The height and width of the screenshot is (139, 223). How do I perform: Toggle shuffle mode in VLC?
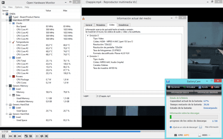pos(46,136)
